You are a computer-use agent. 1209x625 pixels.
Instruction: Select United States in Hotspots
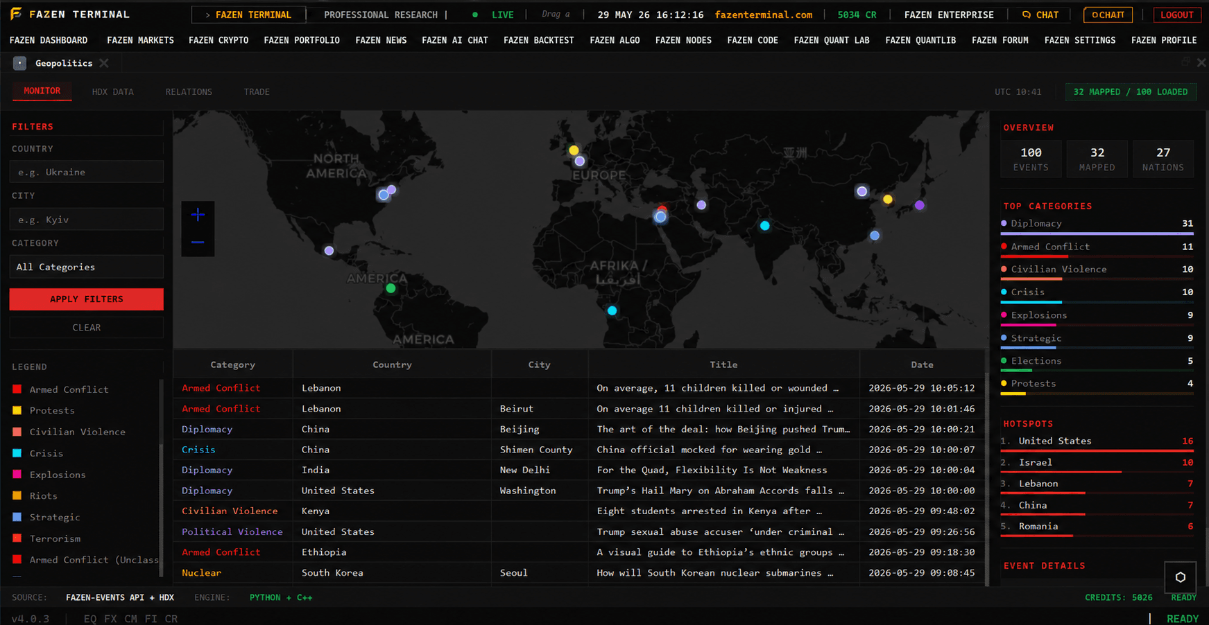pyautogui.click(x=1097, y=443)
